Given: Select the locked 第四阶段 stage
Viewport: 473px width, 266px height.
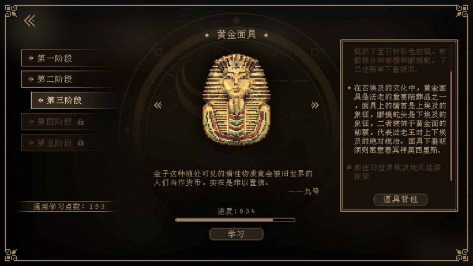Looking at the screenshot, I should (x=70, y=122).
